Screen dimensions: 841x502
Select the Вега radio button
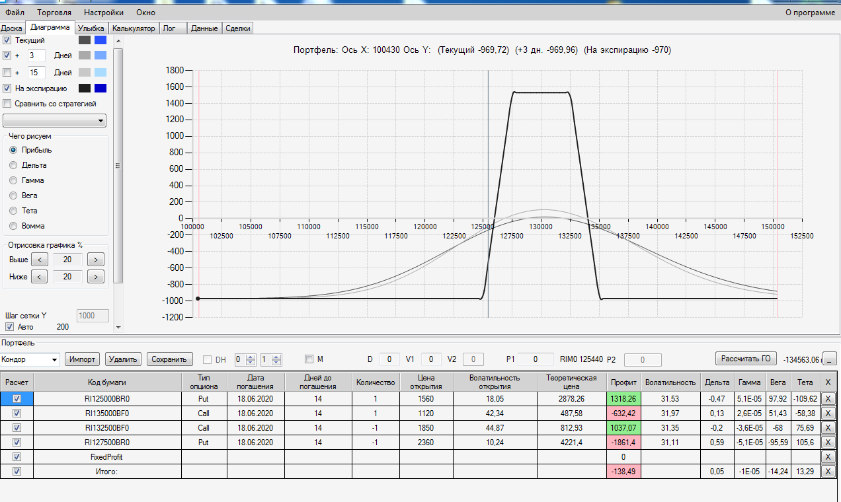[x=13, y=196]
